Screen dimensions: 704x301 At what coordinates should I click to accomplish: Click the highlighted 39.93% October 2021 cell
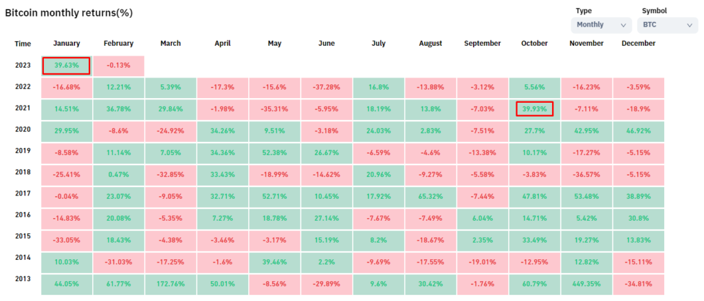pos(534,109)
